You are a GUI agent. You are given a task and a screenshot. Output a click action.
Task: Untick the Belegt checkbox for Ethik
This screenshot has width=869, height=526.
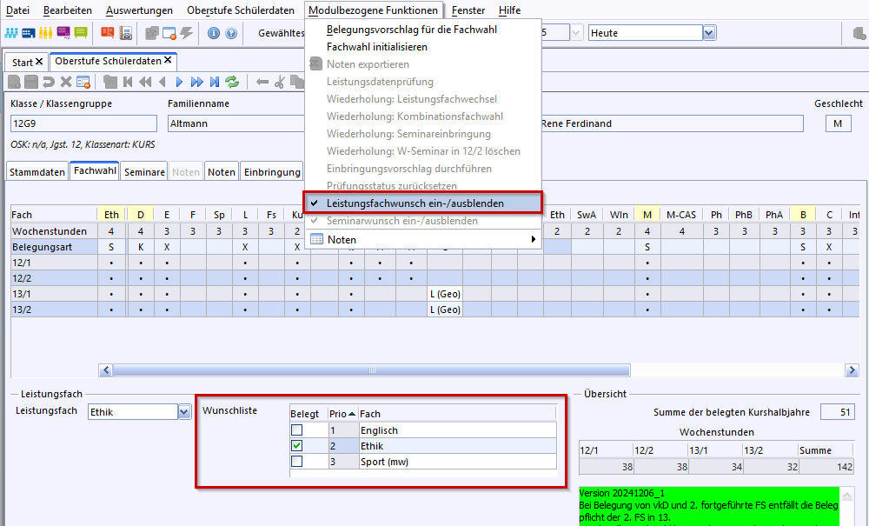point(297,446)
